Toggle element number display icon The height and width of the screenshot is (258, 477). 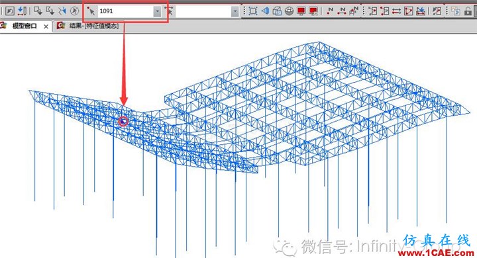[x=342, y=11]
